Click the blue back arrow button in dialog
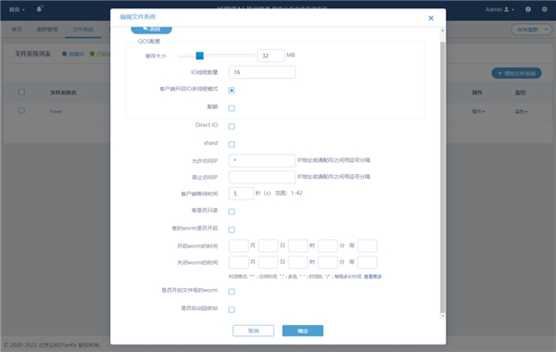This screenshot has width=556, height=352. pyautogui.click(x=151, y=30)
